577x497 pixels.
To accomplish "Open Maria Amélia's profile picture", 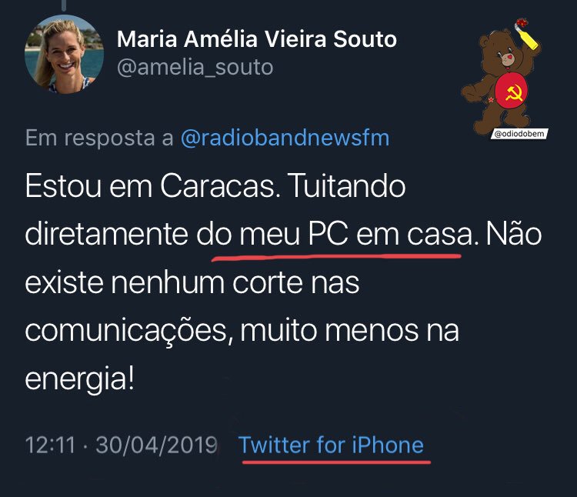I will point(64,55).
